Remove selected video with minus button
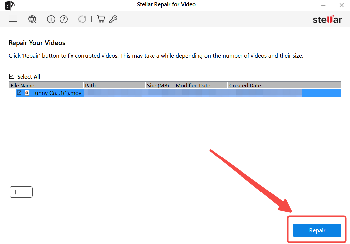 [27, 192]
